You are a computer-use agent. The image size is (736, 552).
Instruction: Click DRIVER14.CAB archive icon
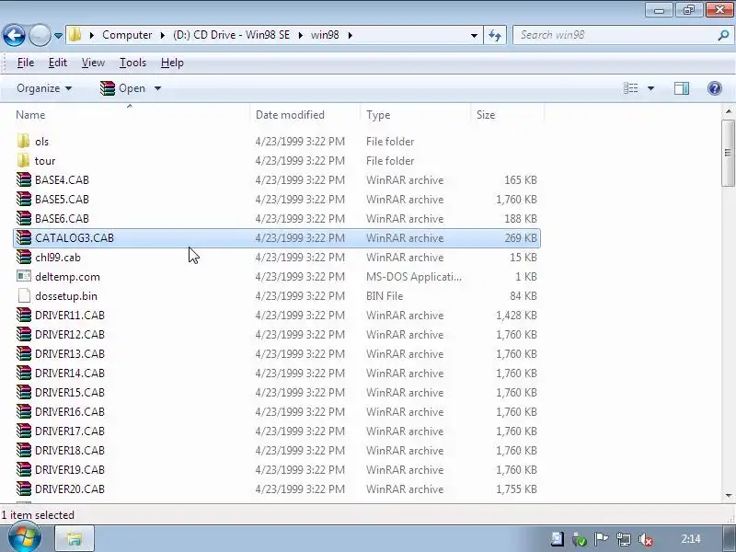(x=24, y=374)
